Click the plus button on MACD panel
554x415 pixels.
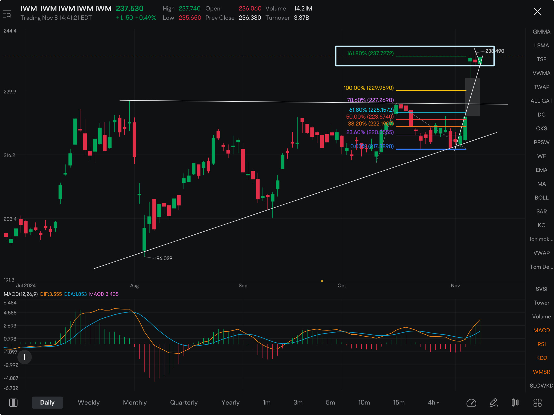(25, 357)
